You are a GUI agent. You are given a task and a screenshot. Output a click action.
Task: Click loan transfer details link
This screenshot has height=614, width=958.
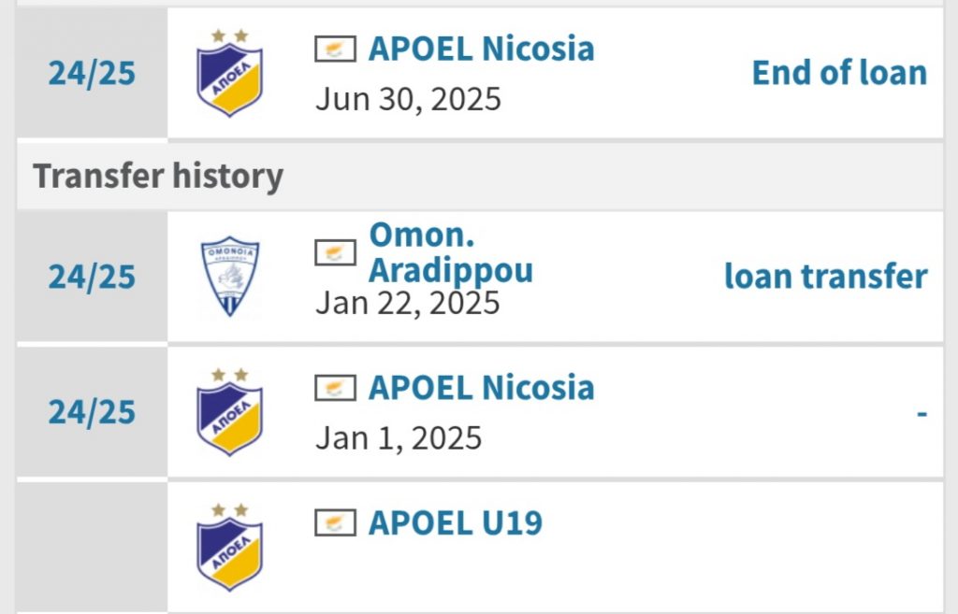826,276
